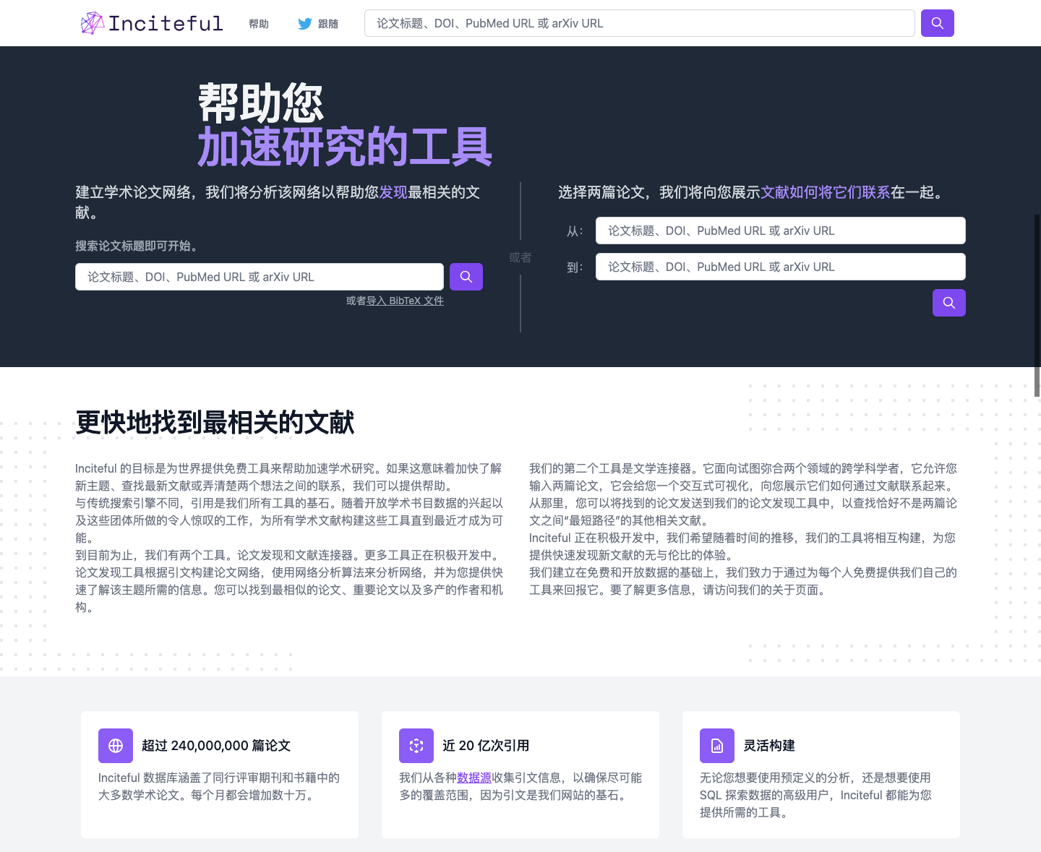The width and height of the screenshot is (1041, 852).
Task: Click the 灵活构建 card title
Action: pos(769,746)
